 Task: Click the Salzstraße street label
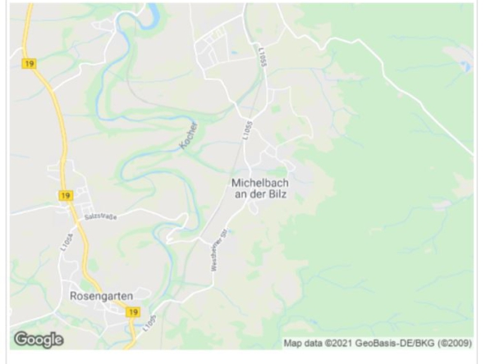[101, 216]
